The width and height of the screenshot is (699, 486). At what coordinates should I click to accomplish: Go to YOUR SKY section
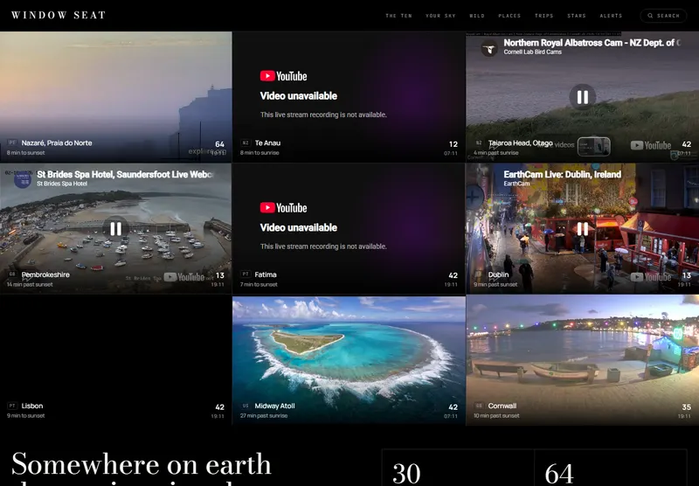440,16
